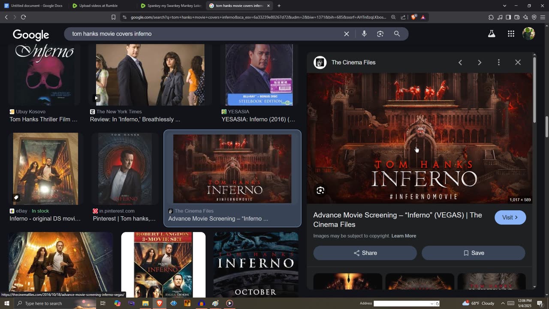The image size is (549, 309).
Task: Show next image in preview panel
Action: coord(480,63)
